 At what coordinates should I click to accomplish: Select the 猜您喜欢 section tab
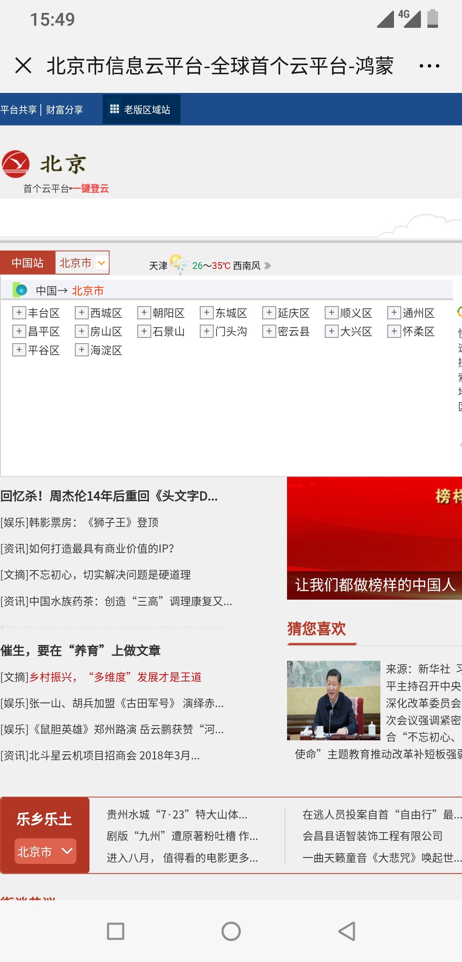click(x=317, y=629)
